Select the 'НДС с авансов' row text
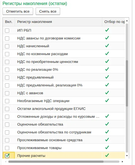The image size is (135, 165). coord(30,93)
